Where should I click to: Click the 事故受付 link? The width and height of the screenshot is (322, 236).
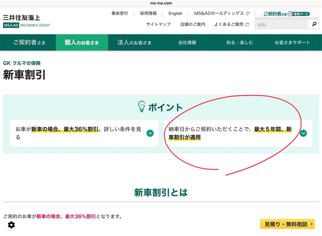pos(119,13)
